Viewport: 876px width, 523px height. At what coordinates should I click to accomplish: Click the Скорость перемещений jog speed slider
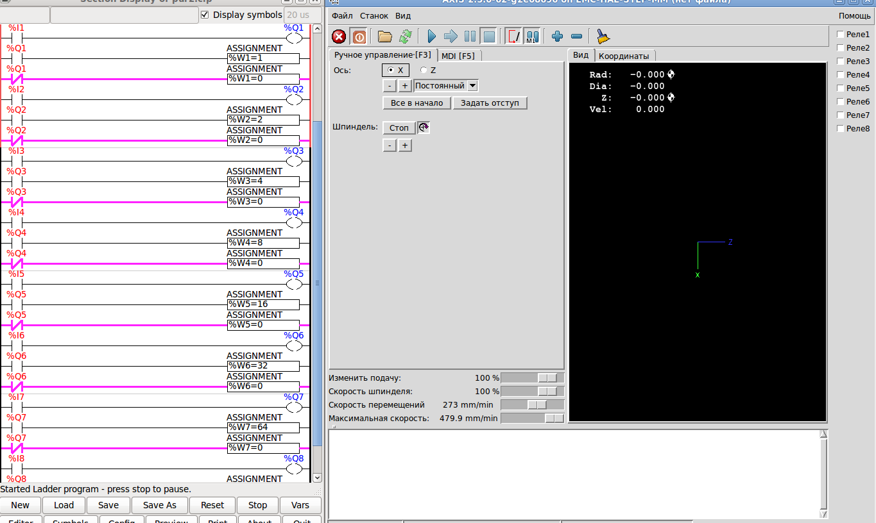(533, 404)
